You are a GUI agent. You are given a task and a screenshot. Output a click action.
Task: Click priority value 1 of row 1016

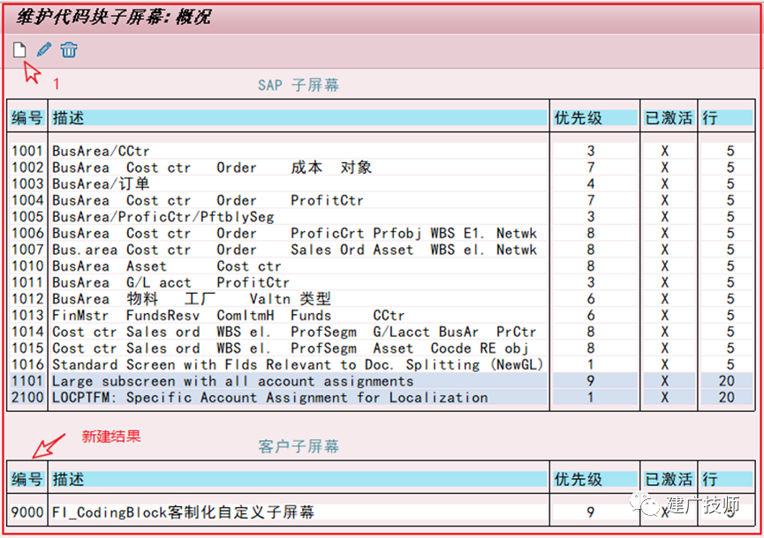pos(591,365)
